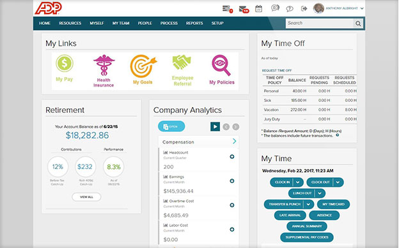Open the Employee Referral handshake icon
The width and height of the screenshot is (399, 248).
click(x=182, y=62)
